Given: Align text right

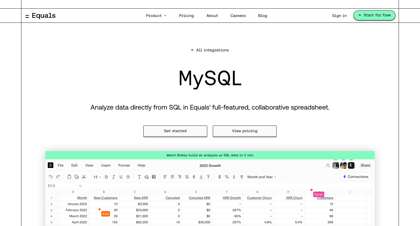Looking at the screenshot, I should [x=179, y=177].
